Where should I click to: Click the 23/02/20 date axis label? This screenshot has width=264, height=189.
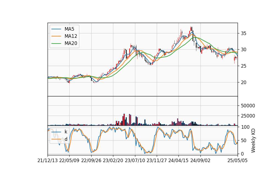click(113, 161)
